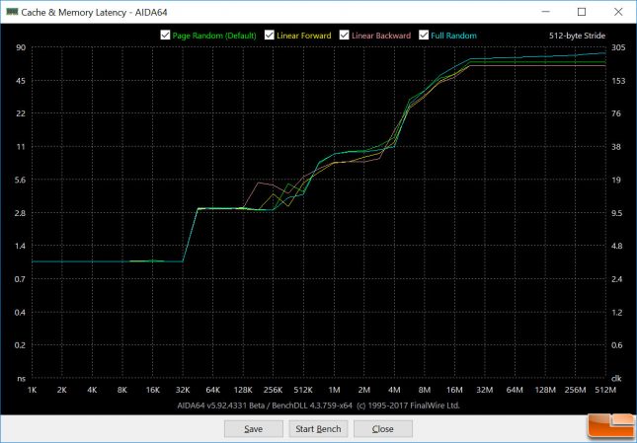The height and width of the screenshot is (443, 637).
Task: Click the Start Bench button
Action: coord(318,429)
